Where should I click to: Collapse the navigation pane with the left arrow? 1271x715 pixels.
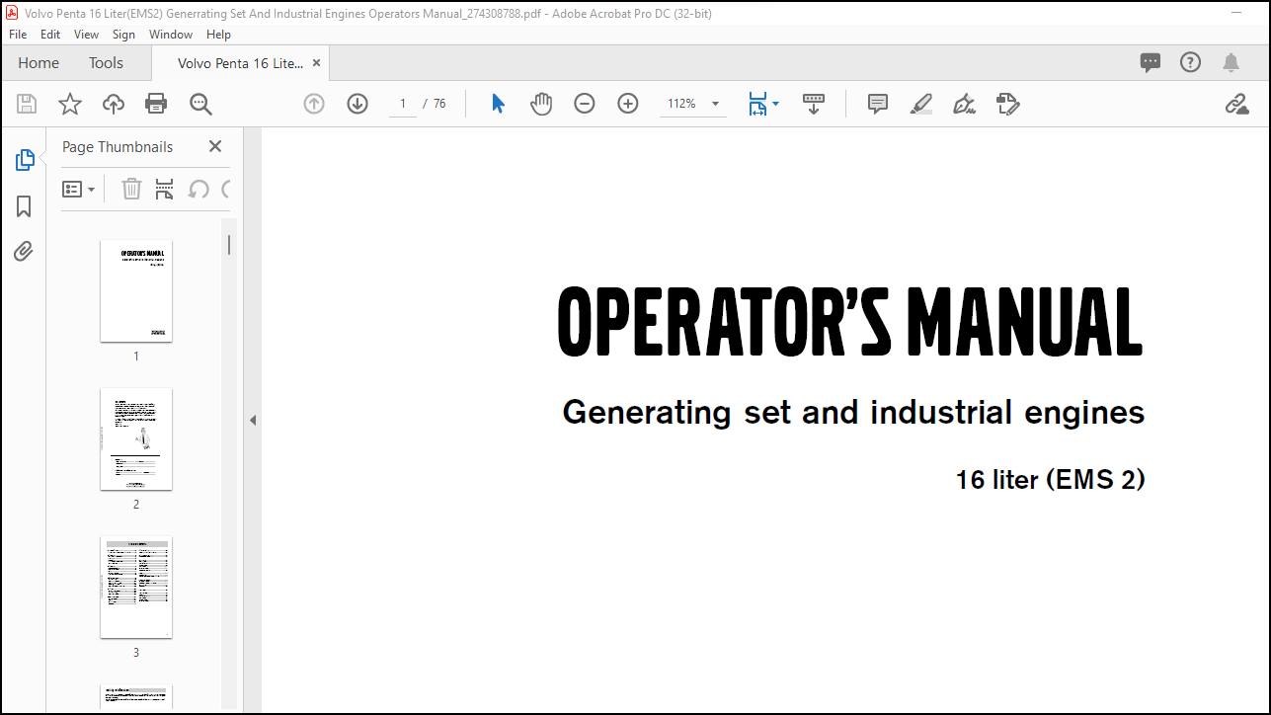point(253,420)
